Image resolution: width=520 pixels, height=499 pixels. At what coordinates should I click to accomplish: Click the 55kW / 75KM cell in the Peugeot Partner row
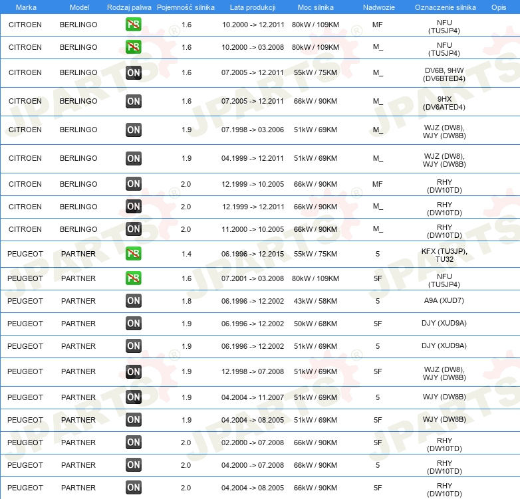(x=315, y=254)
